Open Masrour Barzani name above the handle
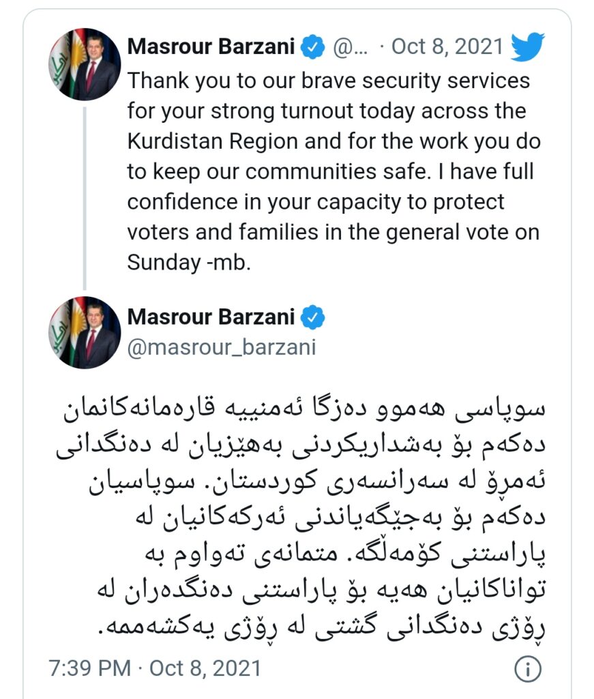594x699 pixels. pos(211,317)
